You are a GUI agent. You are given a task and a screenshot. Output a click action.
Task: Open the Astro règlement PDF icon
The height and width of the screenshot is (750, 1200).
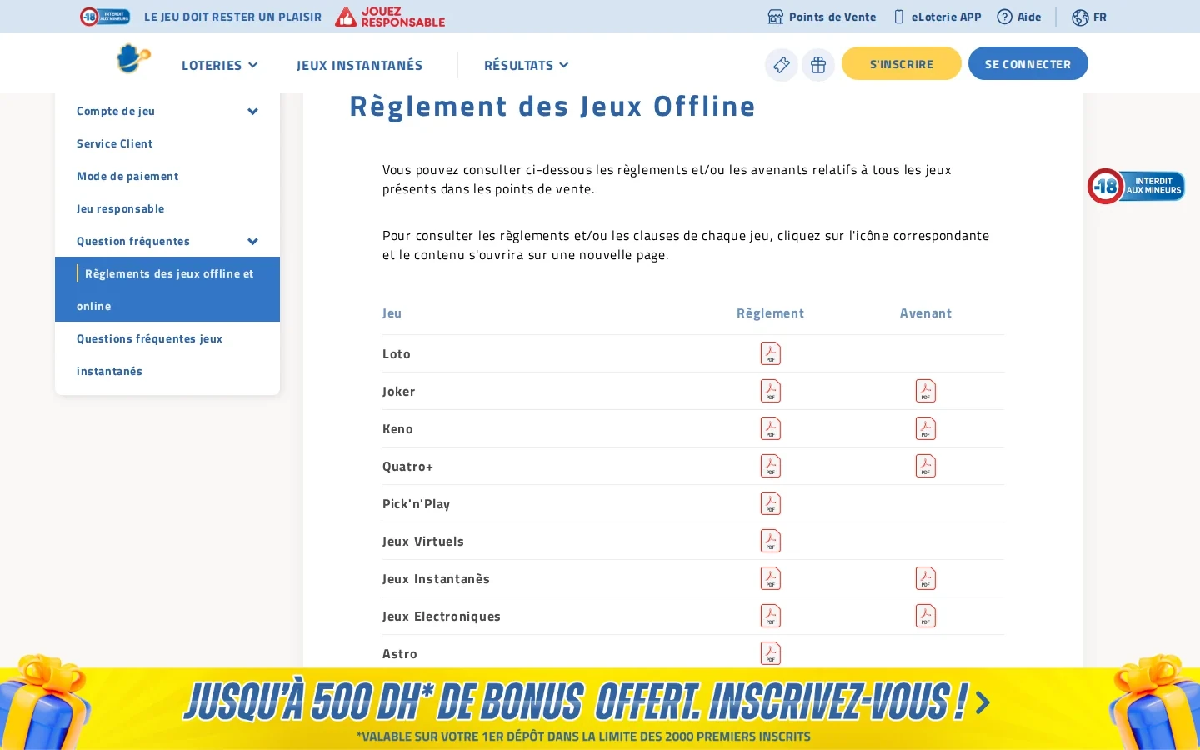771,653
